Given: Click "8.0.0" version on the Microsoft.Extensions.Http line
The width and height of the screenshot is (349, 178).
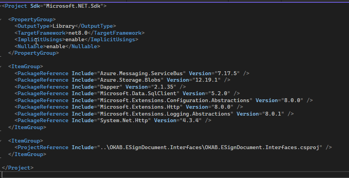Looking at the screenshot, I should [222, 107].
